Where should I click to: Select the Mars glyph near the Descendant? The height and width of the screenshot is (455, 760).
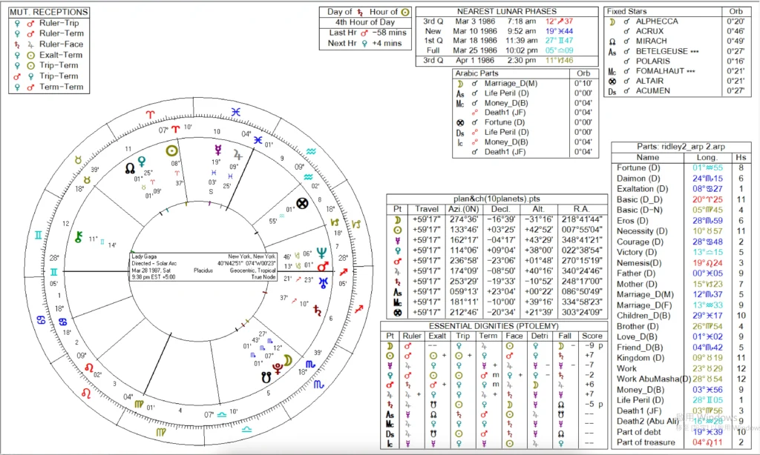point(323,267)
